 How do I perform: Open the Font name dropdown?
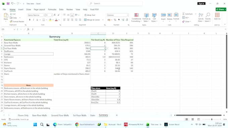coord(44,15)
